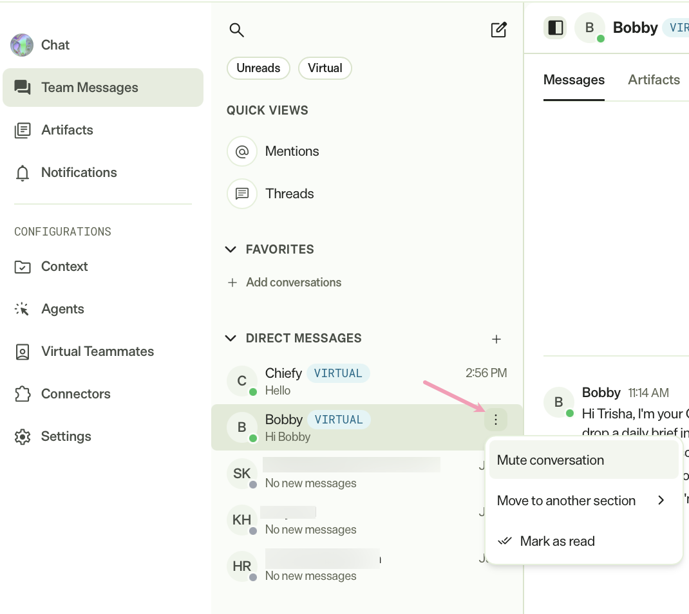Toggle the Unreads filter chip

[x=258, y=68]
